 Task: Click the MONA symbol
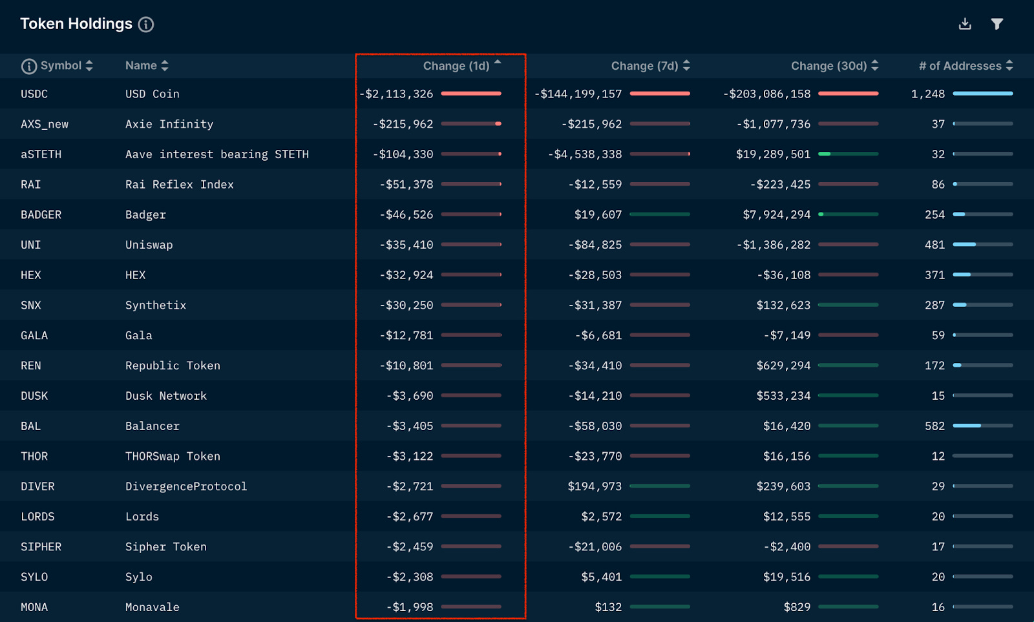pyautogui.click(x=34, y=607)
